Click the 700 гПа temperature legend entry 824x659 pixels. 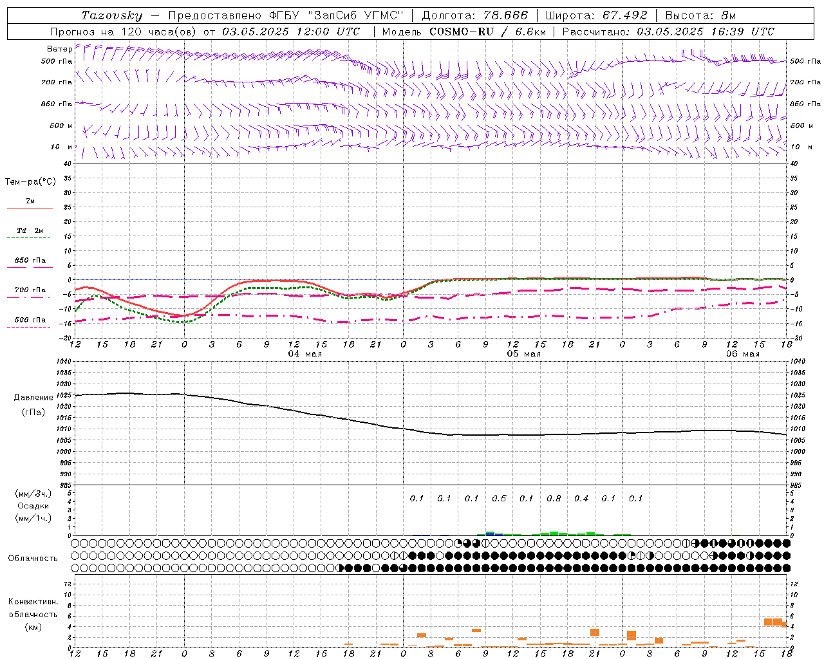coord(30,290)
